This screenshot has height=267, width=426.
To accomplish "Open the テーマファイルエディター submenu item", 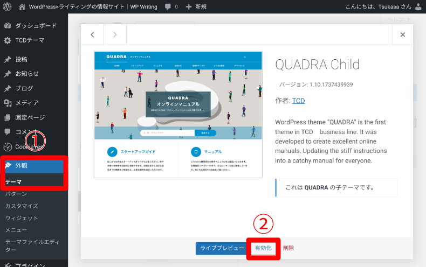I will pos(32,246).
